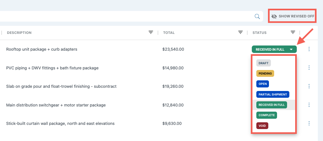Click the Status column header
The height and width of the screenshot is (141, 323).
click(259, 33)
